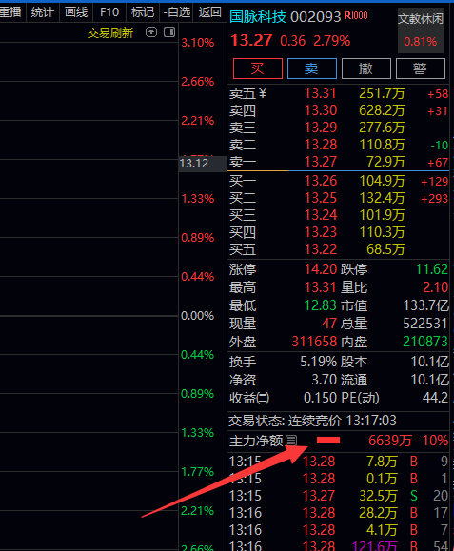Click 返回 to go back
The image size is (454, 551).
[x=209, y=12]
